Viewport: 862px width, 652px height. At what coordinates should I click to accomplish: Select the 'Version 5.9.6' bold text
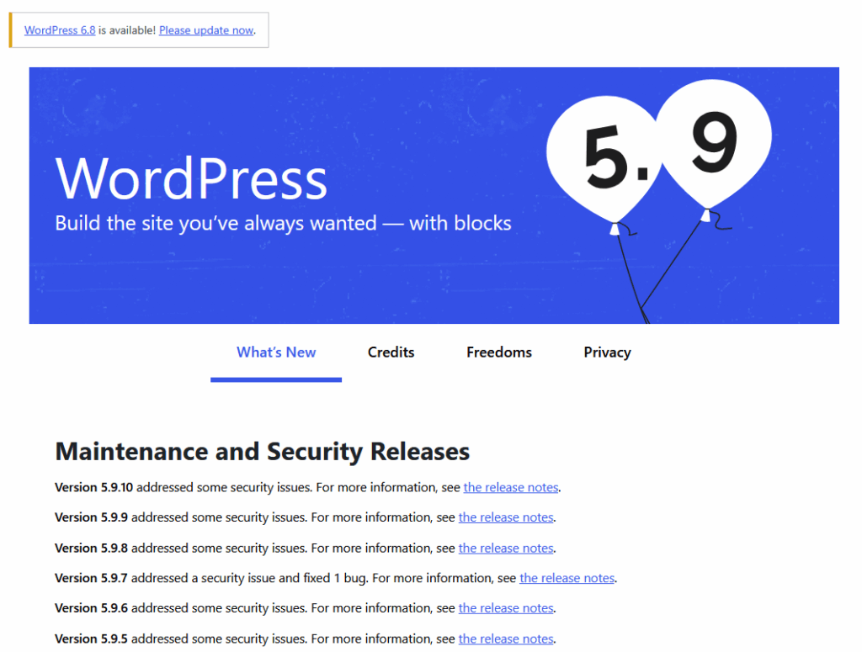pos(91,608)
